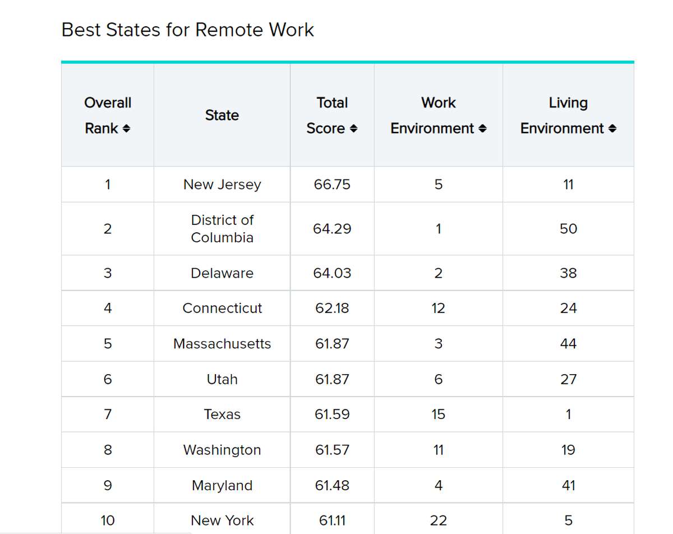
Task: Click total score 61.59
Action: [332, 415]
